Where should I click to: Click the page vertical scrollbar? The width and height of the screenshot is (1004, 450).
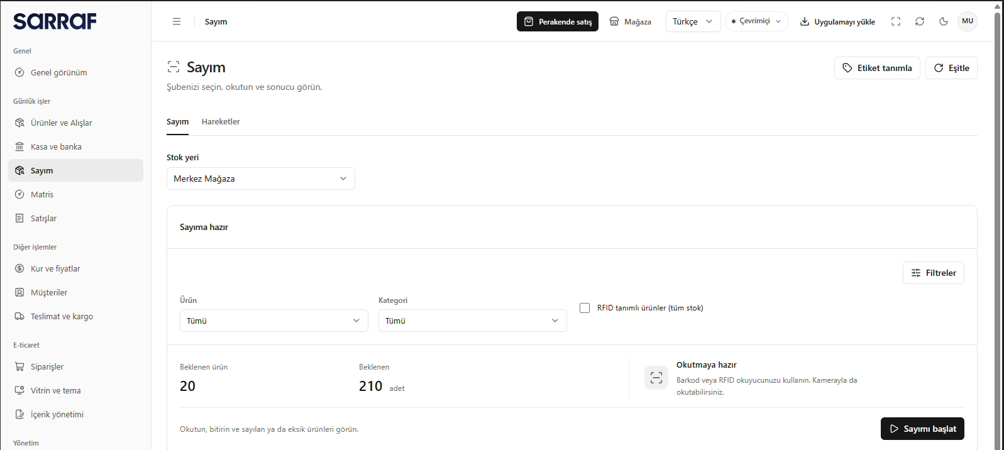(997, 226)
